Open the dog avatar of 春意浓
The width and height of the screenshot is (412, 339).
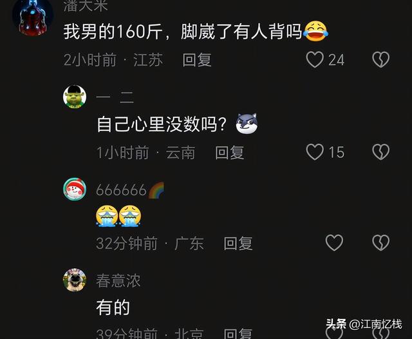(75, 280)
